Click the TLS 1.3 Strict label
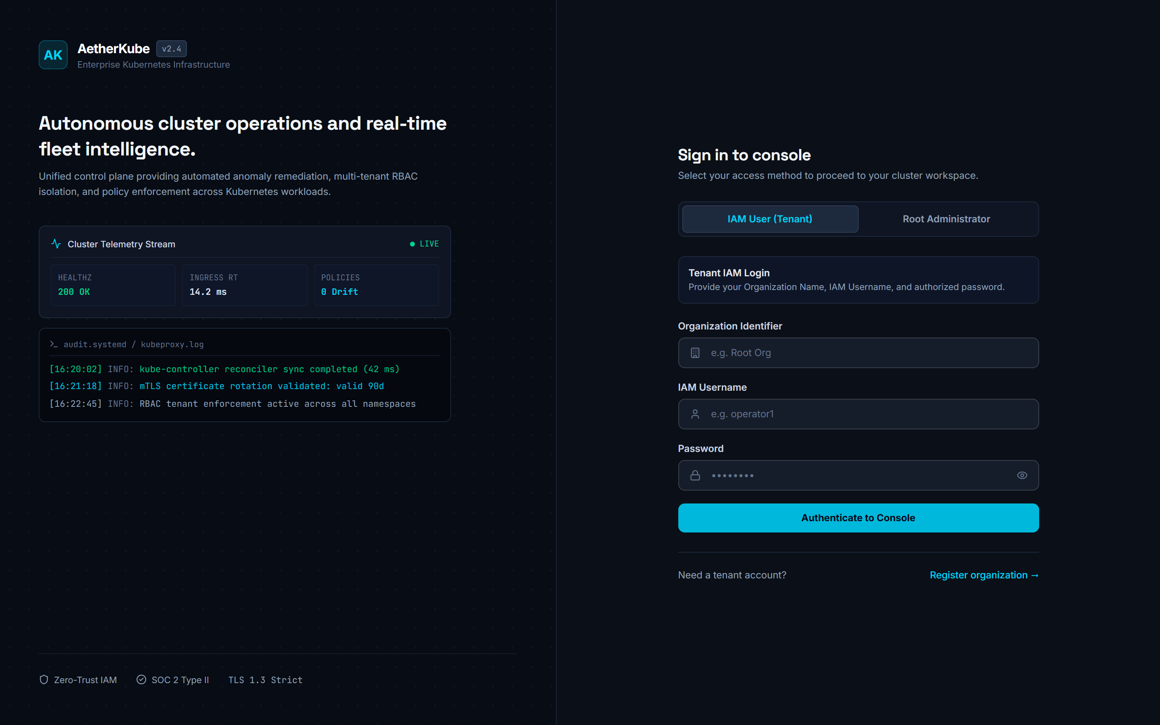The width and height of the screenshot is (1160, 725). click(265, 680)
